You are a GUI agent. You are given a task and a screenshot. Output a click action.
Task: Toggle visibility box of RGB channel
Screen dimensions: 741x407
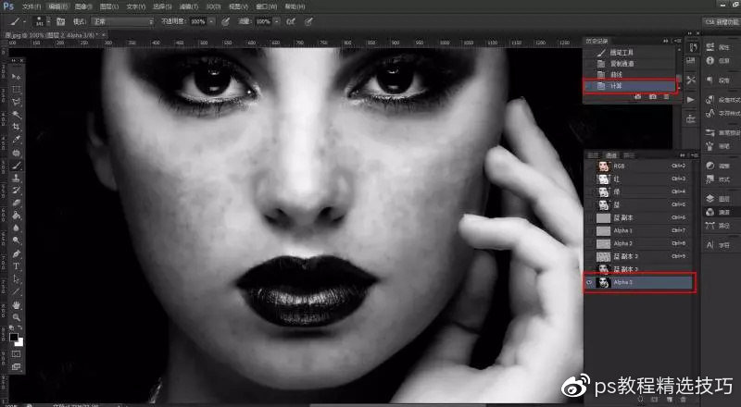(x=590, y=165)
